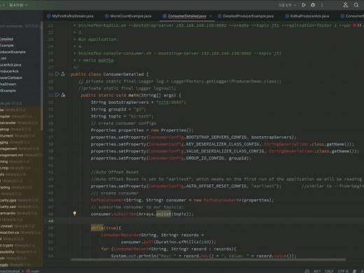364x273 pixels.
Task: Select security.jgss library entry
Action: click(19, 200)
